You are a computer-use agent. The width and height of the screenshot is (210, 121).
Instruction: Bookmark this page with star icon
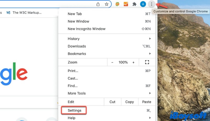(107, 4)
